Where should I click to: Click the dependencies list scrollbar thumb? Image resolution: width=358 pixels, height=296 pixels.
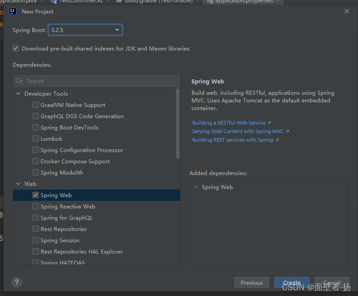click(x=178, y=124)
